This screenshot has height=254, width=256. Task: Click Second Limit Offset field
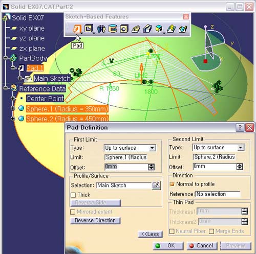tap(215, 167)
